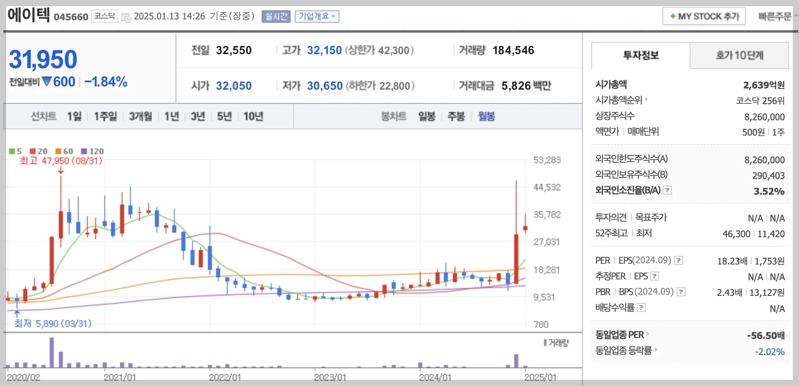Click the 코스닥 market badge
This screenshot has width=799, height=386.
coord(104,16)
